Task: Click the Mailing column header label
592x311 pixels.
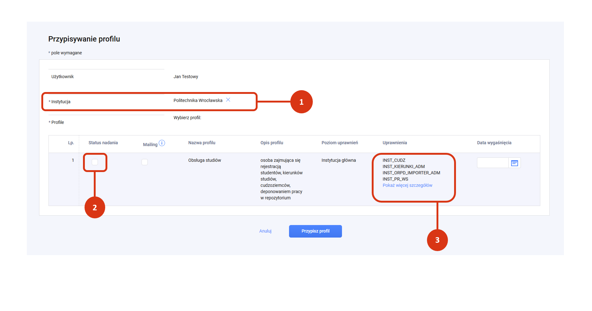Action: (x=150, y=145)
